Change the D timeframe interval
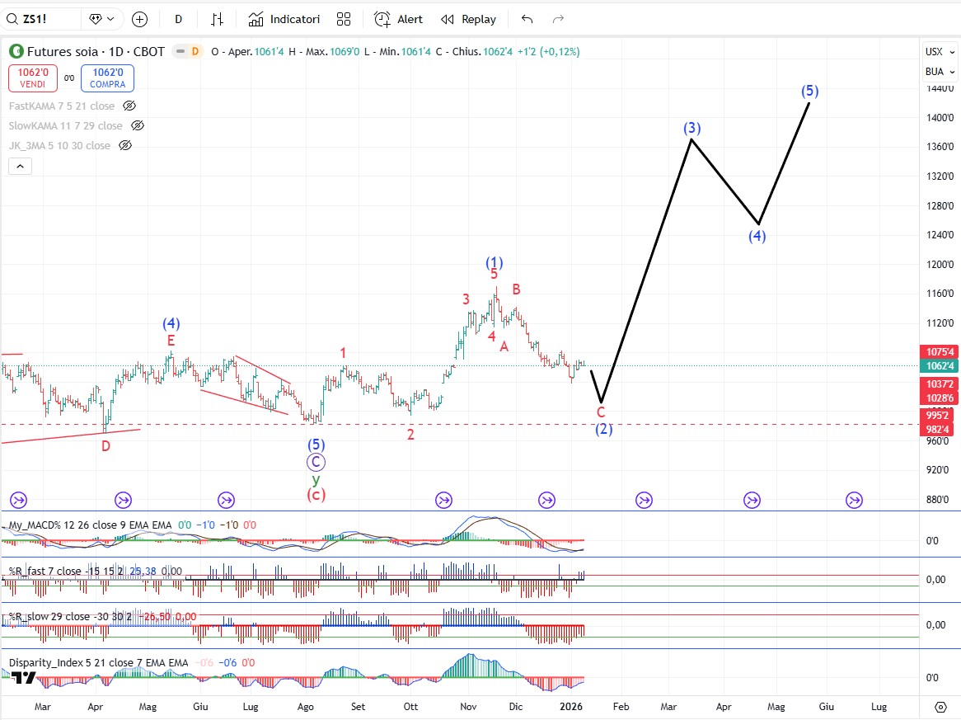Viewport: 961px width, 720px height. pyautogui.click(x=179, y=19)
